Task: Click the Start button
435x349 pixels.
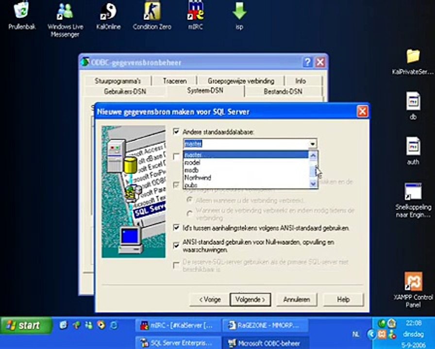Action: click(26, 325)
